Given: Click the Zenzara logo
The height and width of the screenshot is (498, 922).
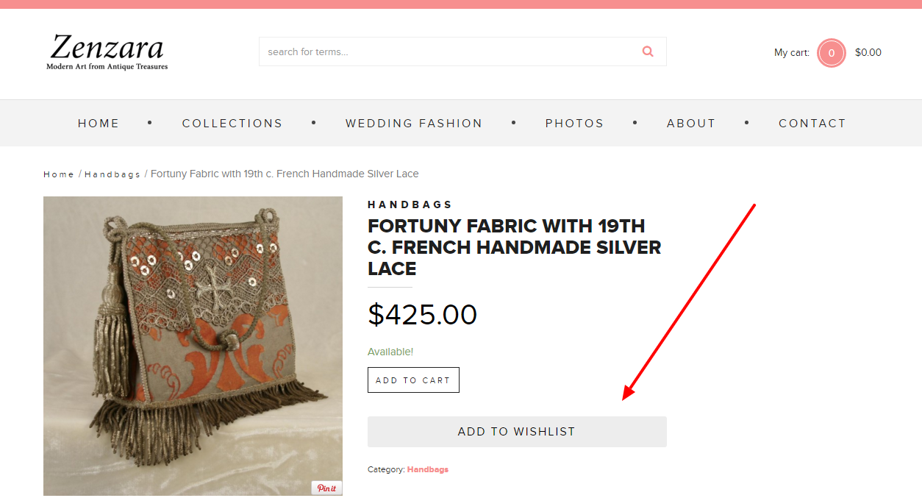Looking at the screenshot, I should tap(107, 51).
